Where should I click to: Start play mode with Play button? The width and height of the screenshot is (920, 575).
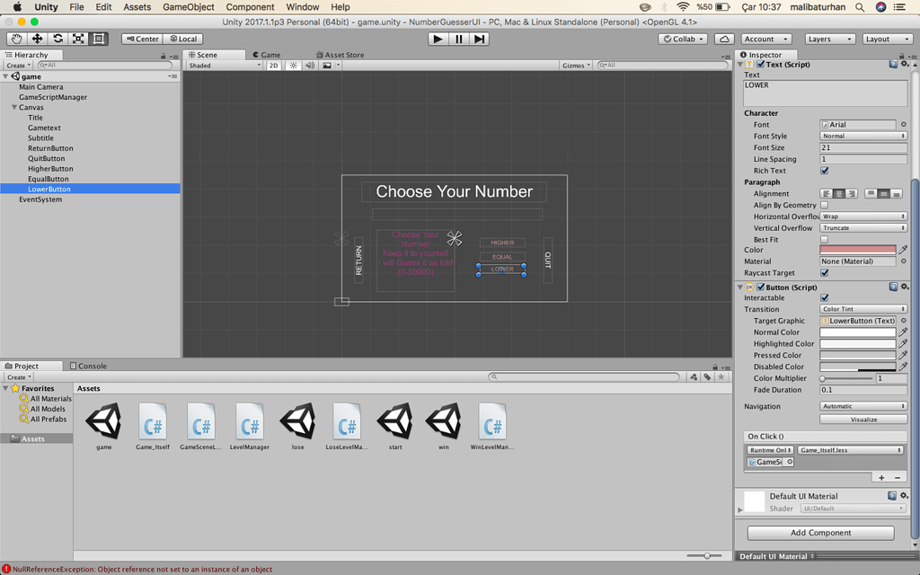(438, 39)
